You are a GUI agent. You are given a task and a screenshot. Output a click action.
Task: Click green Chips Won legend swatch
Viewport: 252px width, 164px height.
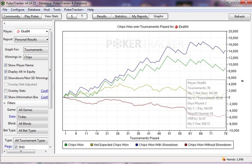(x=66, y=145)
